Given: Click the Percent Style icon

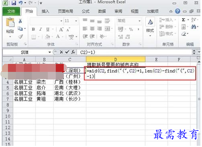Looking at the screenshot, I should tap(131, 29).
